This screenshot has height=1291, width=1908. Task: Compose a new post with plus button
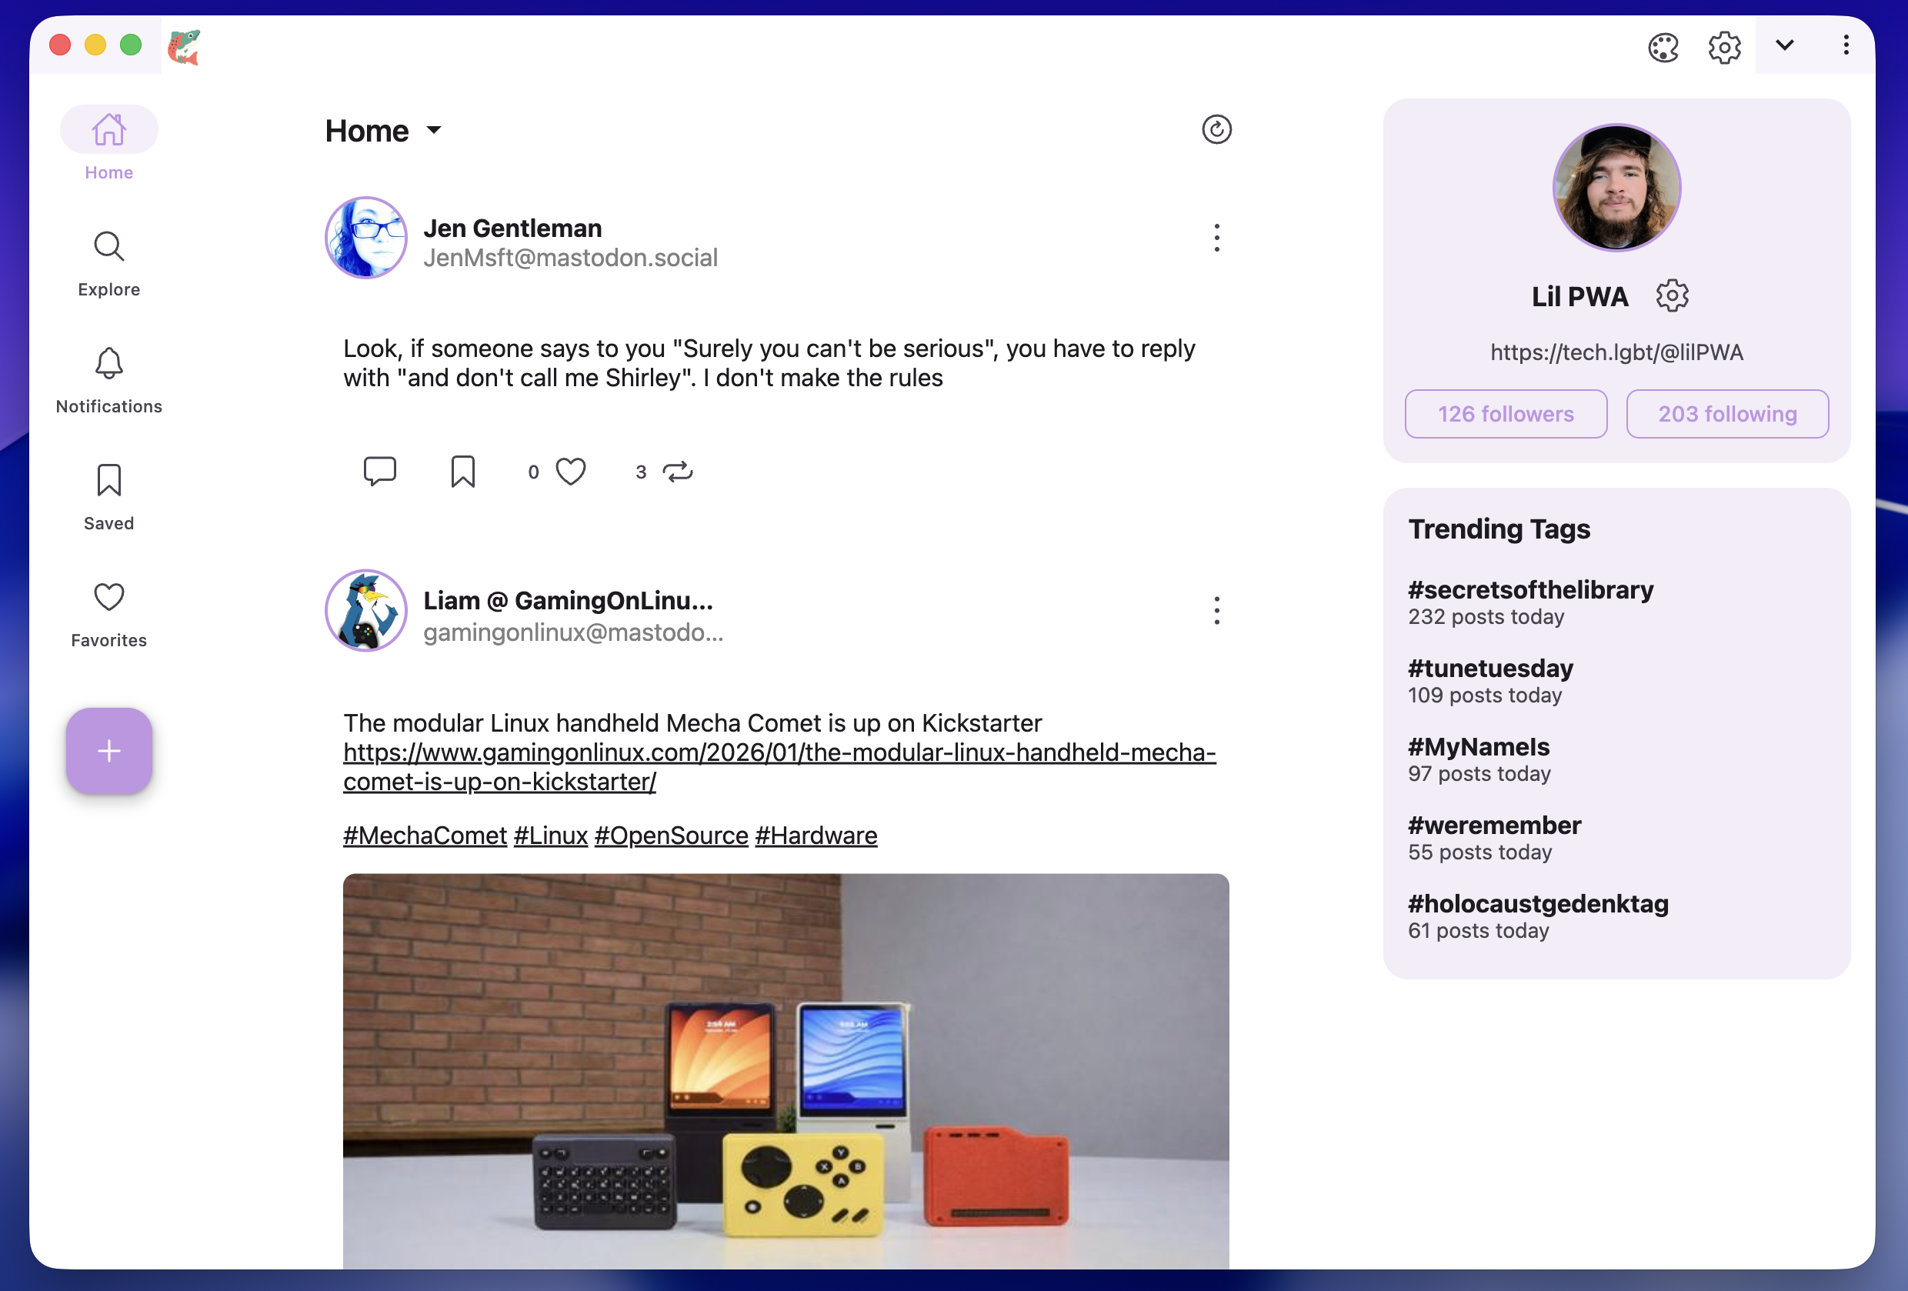point(109,751)
